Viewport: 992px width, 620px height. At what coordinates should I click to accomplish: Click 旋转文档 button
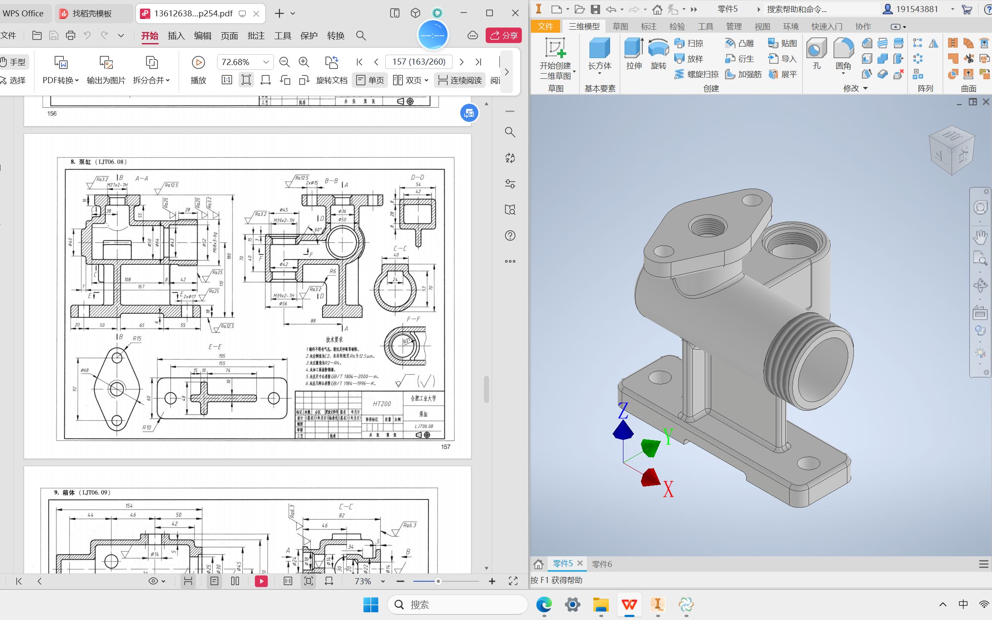click(332, 69)
